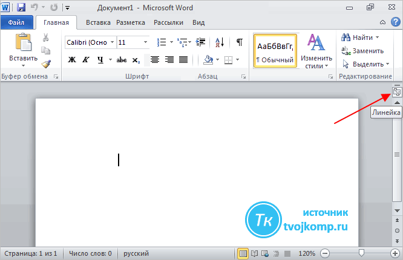Click Заменить button
Viewport: 403px width, 260px height.
pyautogui.click(x=362, y=51)
